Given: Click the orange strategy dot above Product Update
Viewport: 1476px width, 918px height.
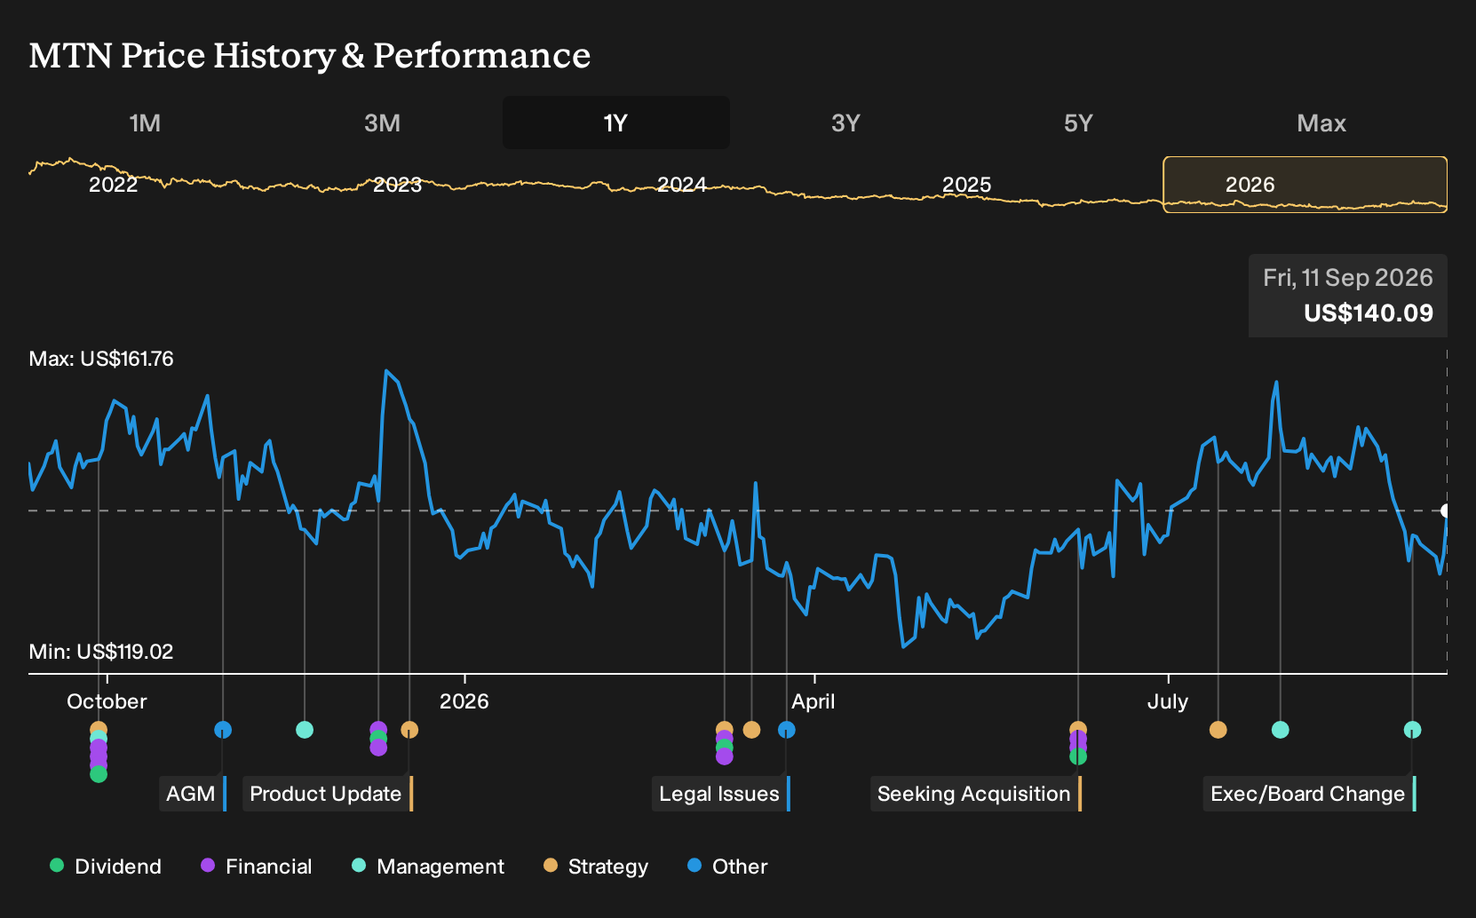Looking at the screenshot, I should tap(409, 730).
